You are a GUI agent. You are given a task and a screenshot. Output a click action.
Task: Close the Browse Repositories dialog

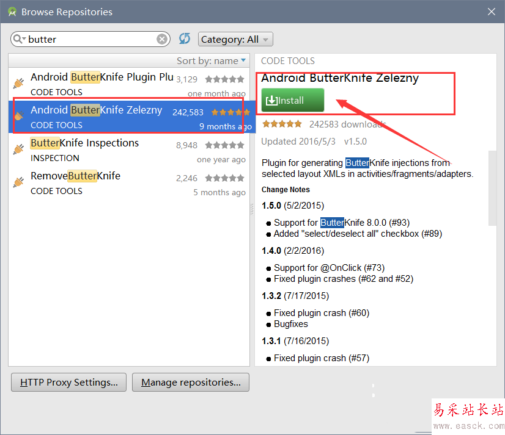pyautogui.click(x=492, y=12)
